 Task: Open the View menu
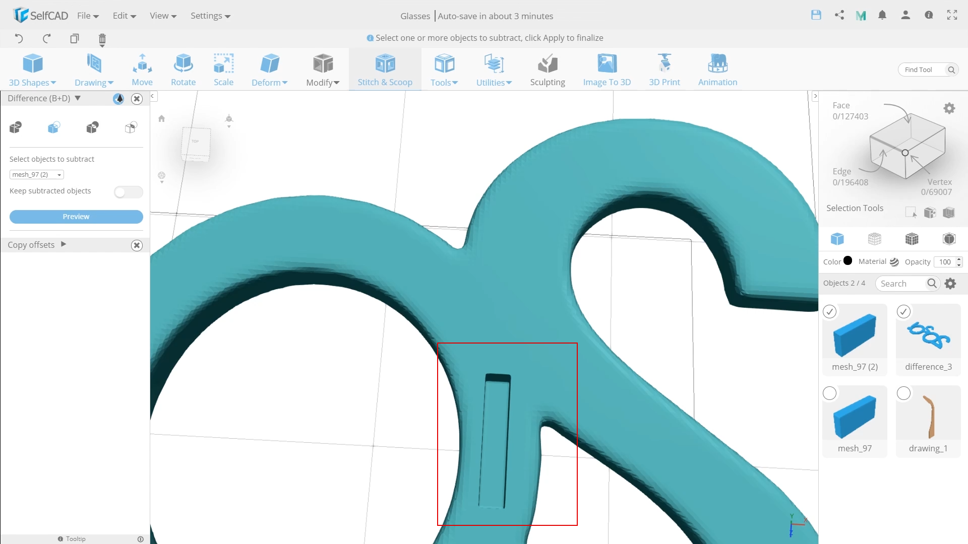click(163, 16)
